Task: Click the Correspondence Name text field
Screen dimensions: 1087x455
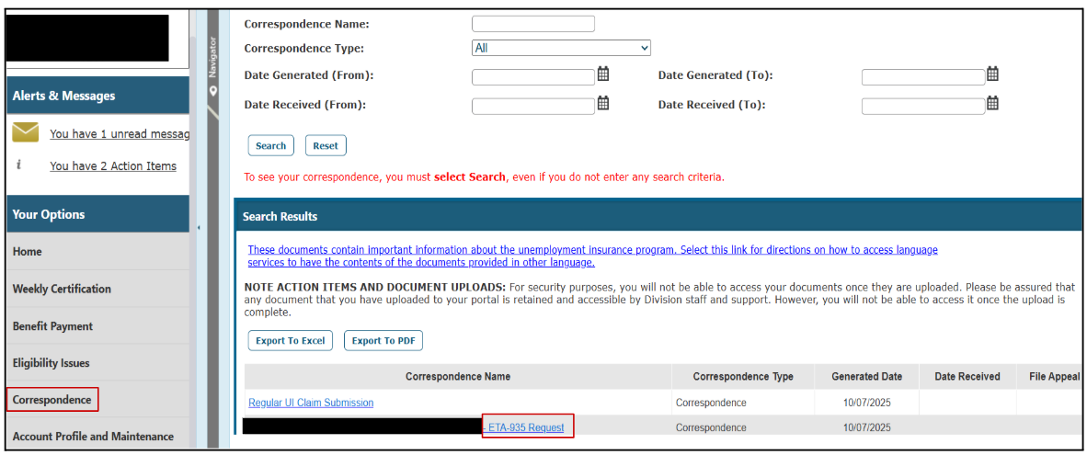Action: (532, 24)
